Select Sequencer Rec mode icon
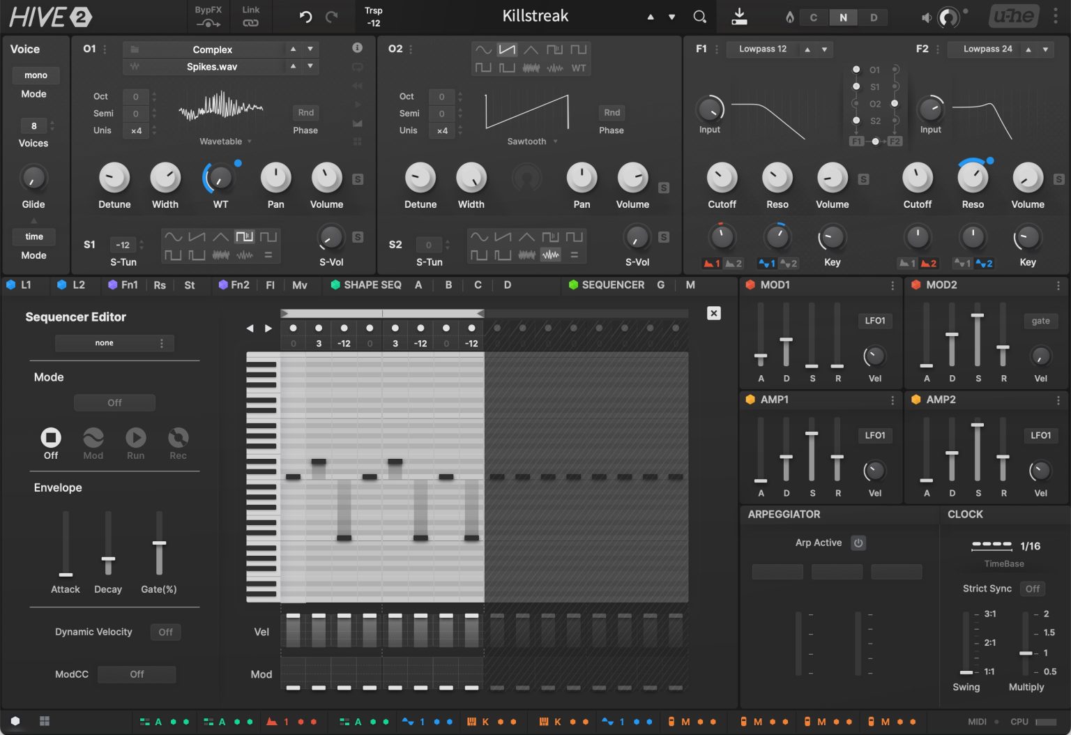The image size is (1071, 735). click(x=178, y=437)
